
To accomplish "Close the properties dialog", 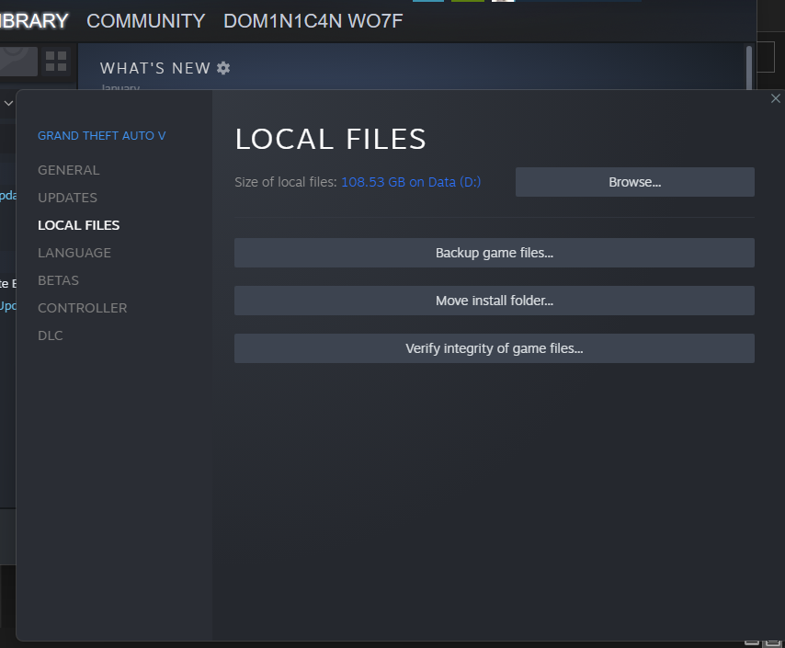I will tap(776, 98).
